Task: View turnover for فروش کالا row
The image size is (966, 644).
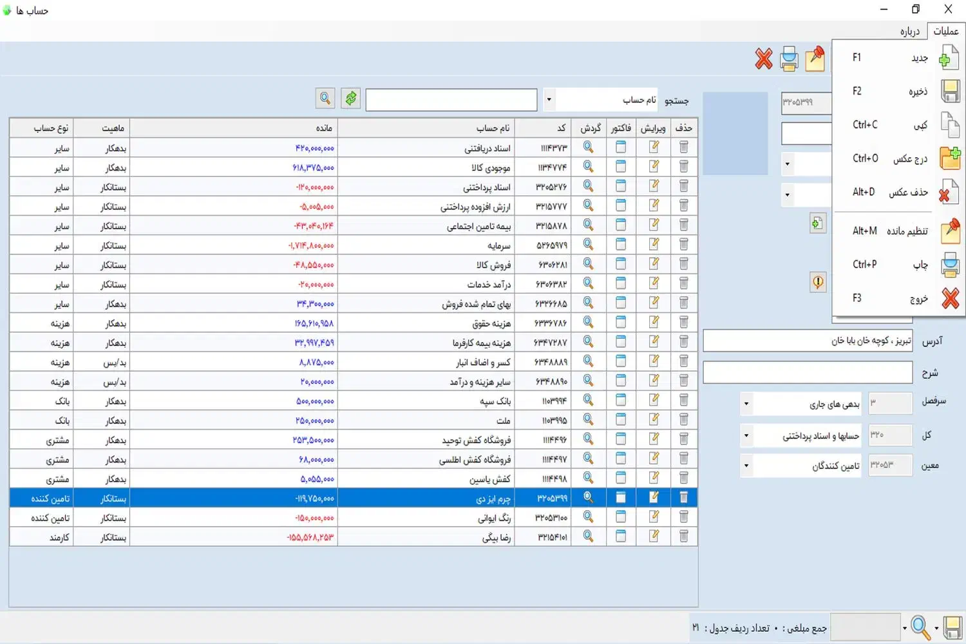Action: pyautogui.click(x=588, y=264)
